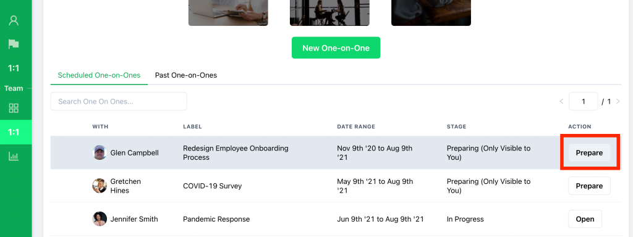
Task: Open the profile person icon in sidebar
Action: coord(14,20)
